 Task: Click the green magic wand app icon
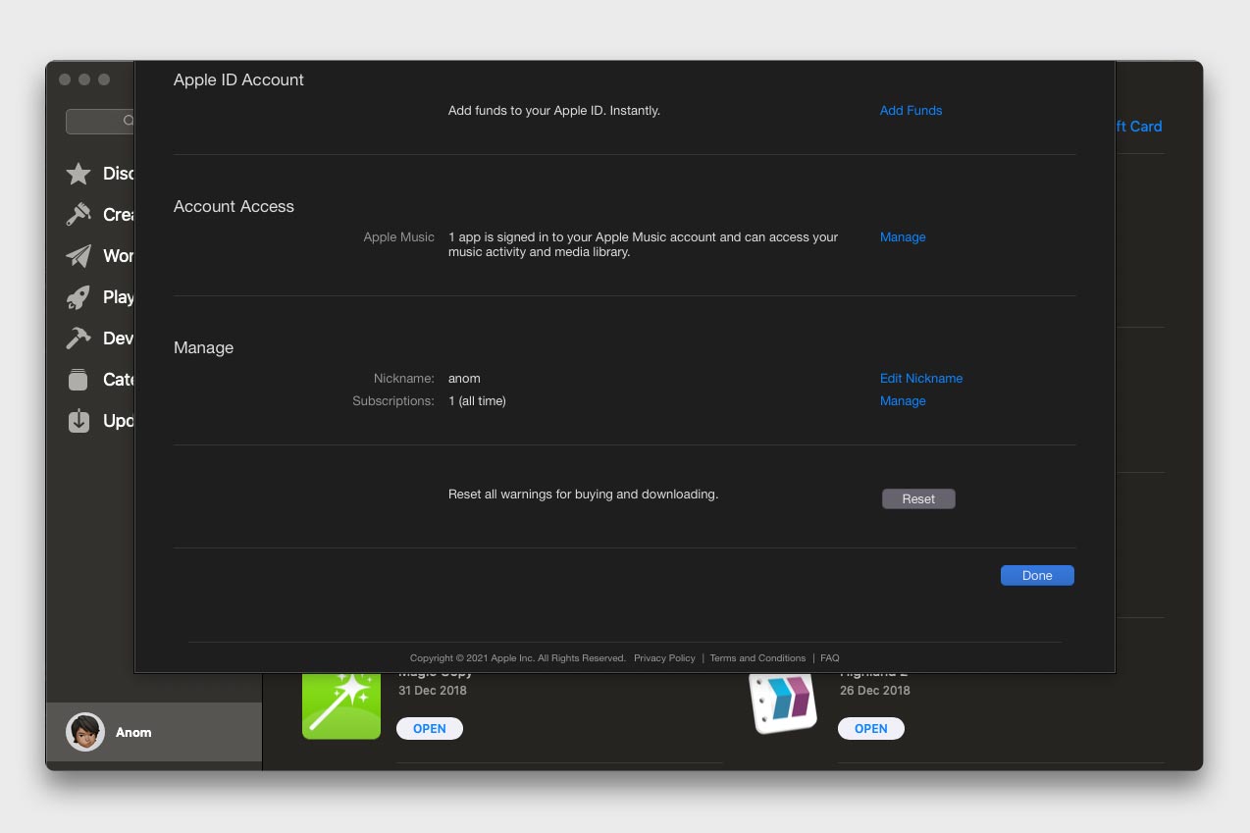[x=340, y=704]
